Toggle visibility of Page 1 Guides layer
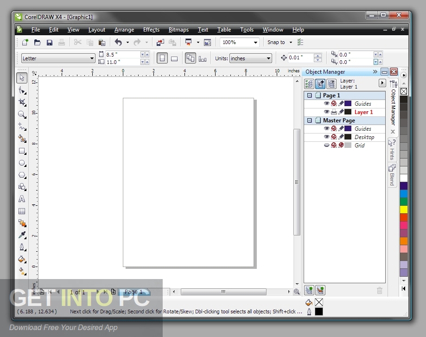 click(326, 103)
